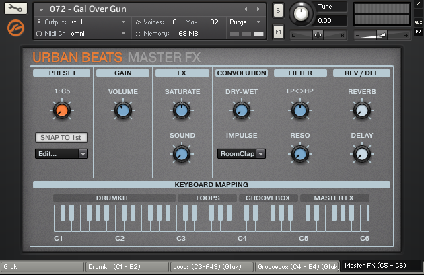Screen dimensions: 424x275
Task: Toggle the Mute M button
Action: (278, 32)
